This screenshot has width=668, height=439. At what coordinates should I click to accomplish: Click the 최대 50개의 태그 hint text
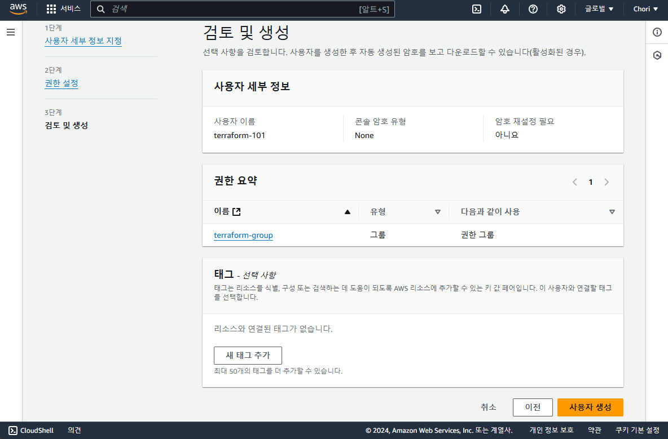(278, 371)
